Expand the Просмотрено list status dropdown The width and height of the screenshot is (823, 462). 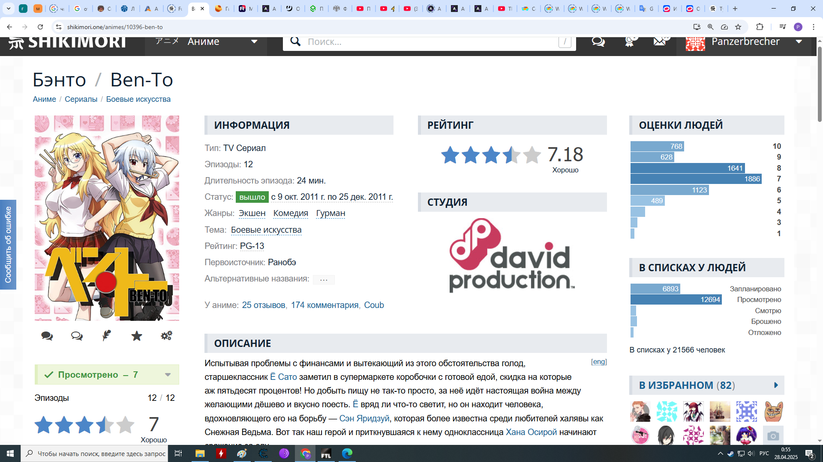pyautogui.click(x=168, y=375)
